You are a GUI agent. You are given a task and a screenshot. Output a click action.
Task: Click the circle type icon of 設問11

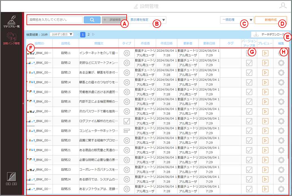(x=127, y=53)
